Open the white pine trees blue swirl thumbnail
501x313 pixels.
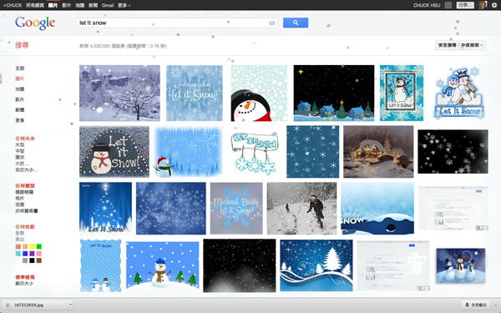316,265
